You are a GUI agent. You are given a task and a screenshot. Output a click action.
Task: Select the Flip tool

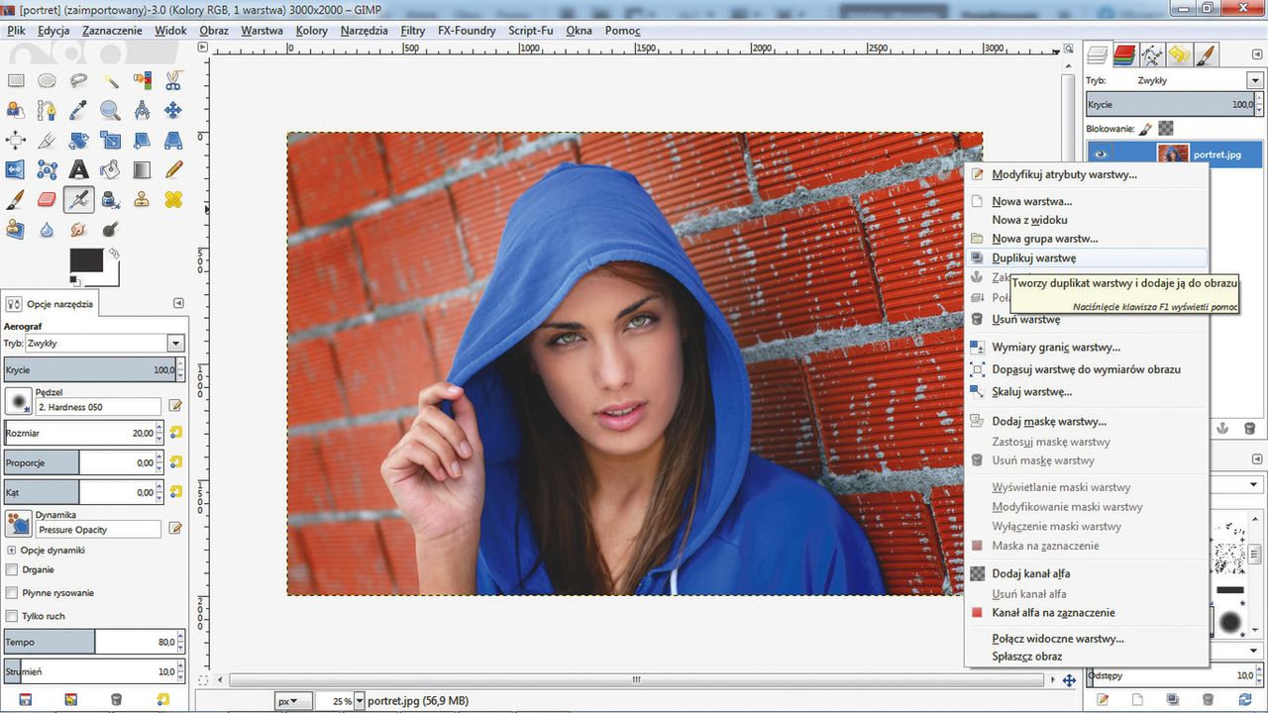pyautogui.click(x=16, y=169)
